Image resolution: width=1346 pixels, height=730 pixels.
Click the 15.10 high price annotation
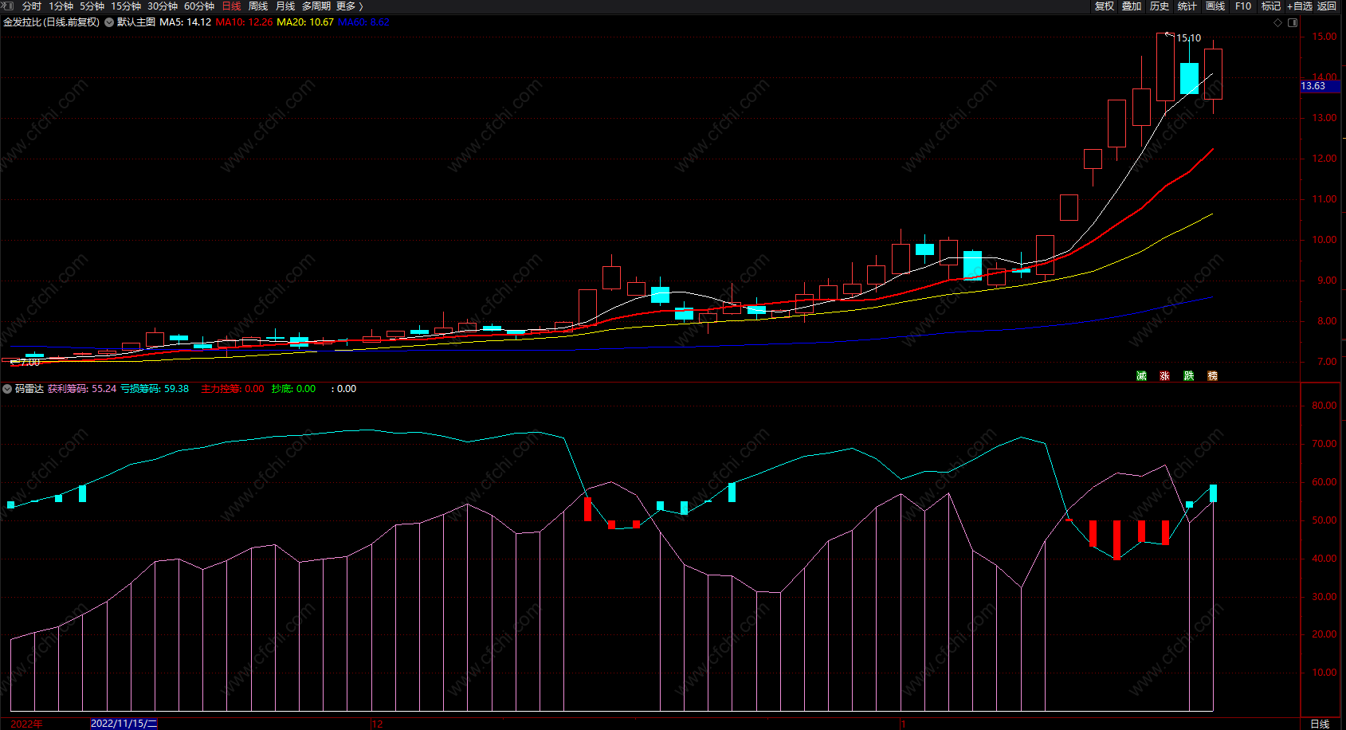click(1188, 38)
